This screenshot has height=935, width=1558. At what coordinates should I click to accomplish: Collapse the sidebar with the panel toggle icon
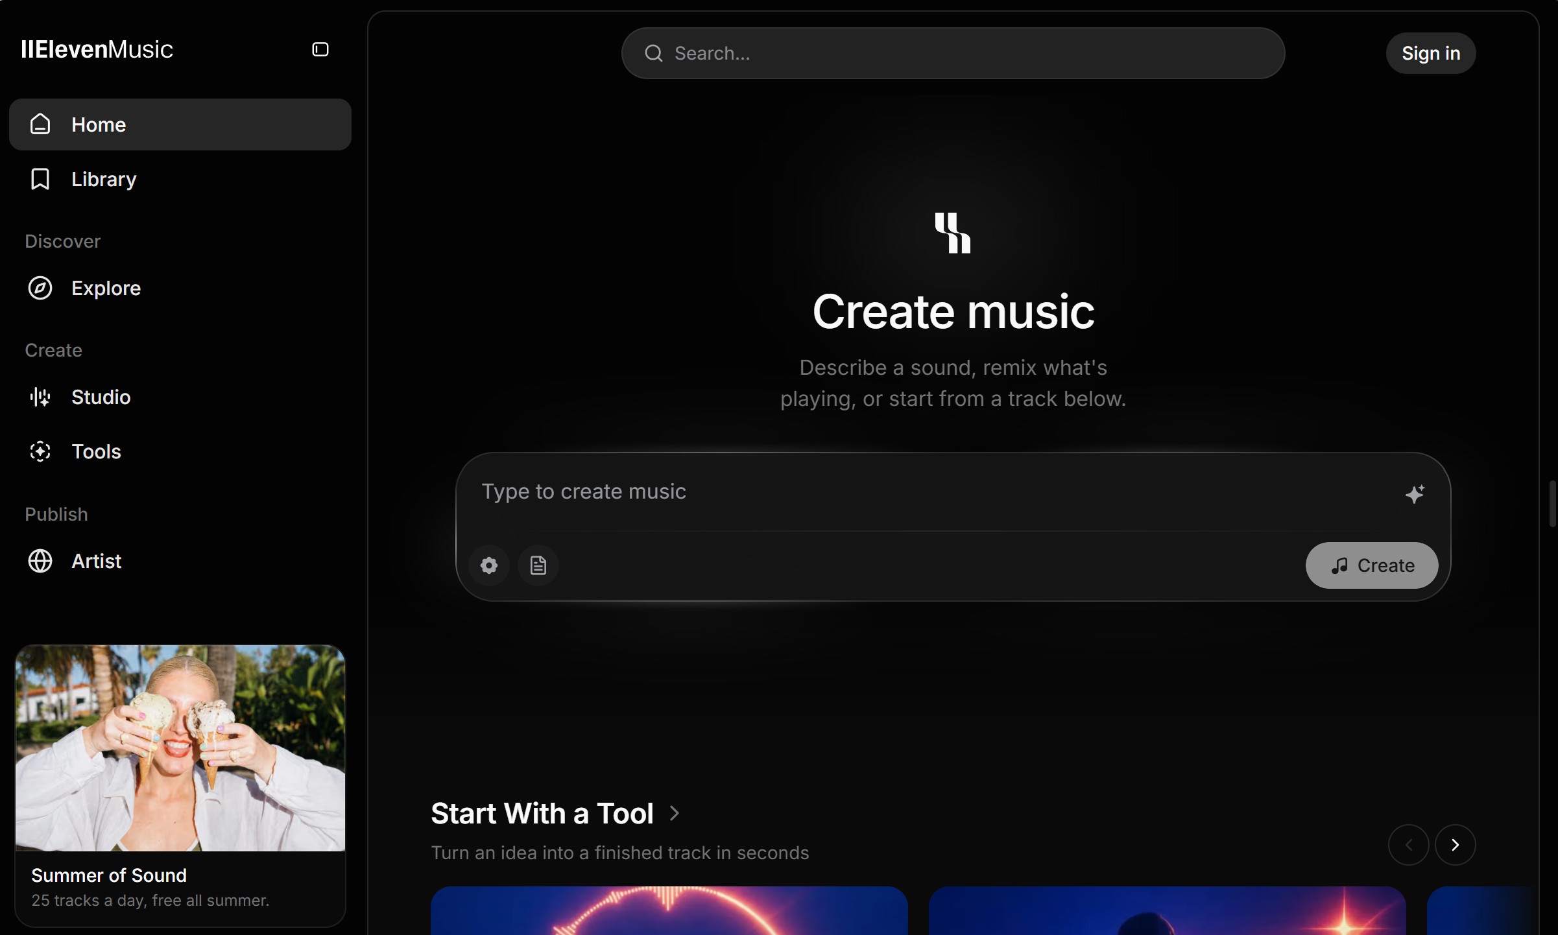point(320,49)
